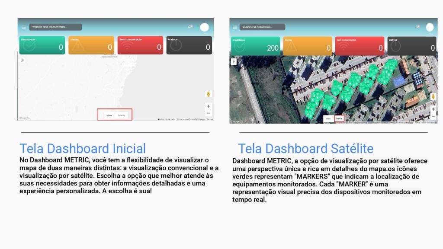
Task: Click search equipment field in left dashboard
Action: [55, 27]
